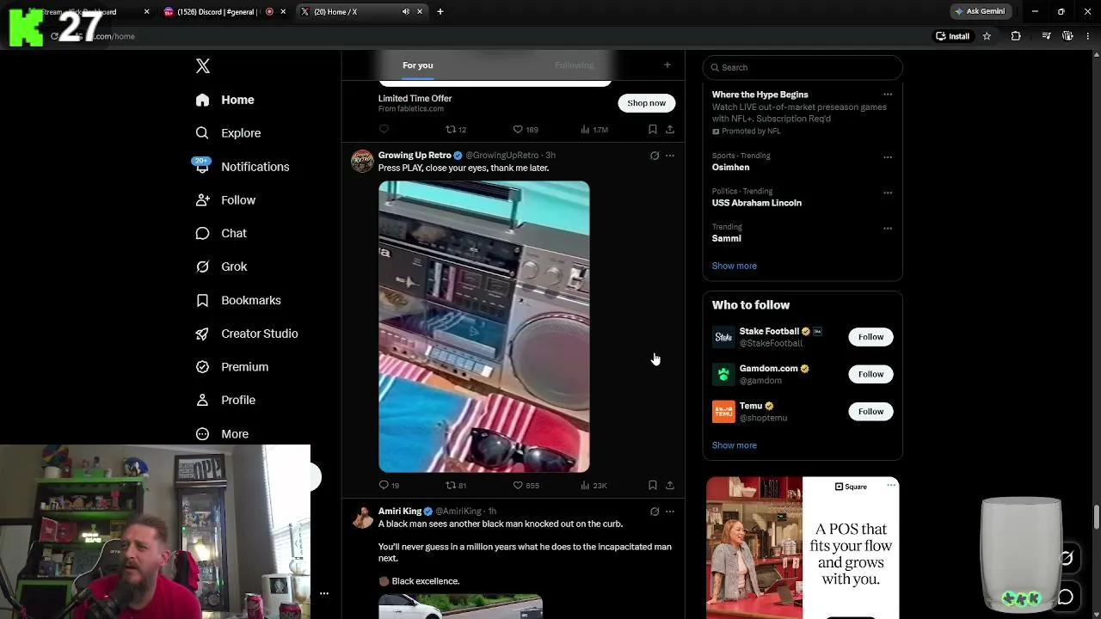Click the Shop now button

pos(646,103)
